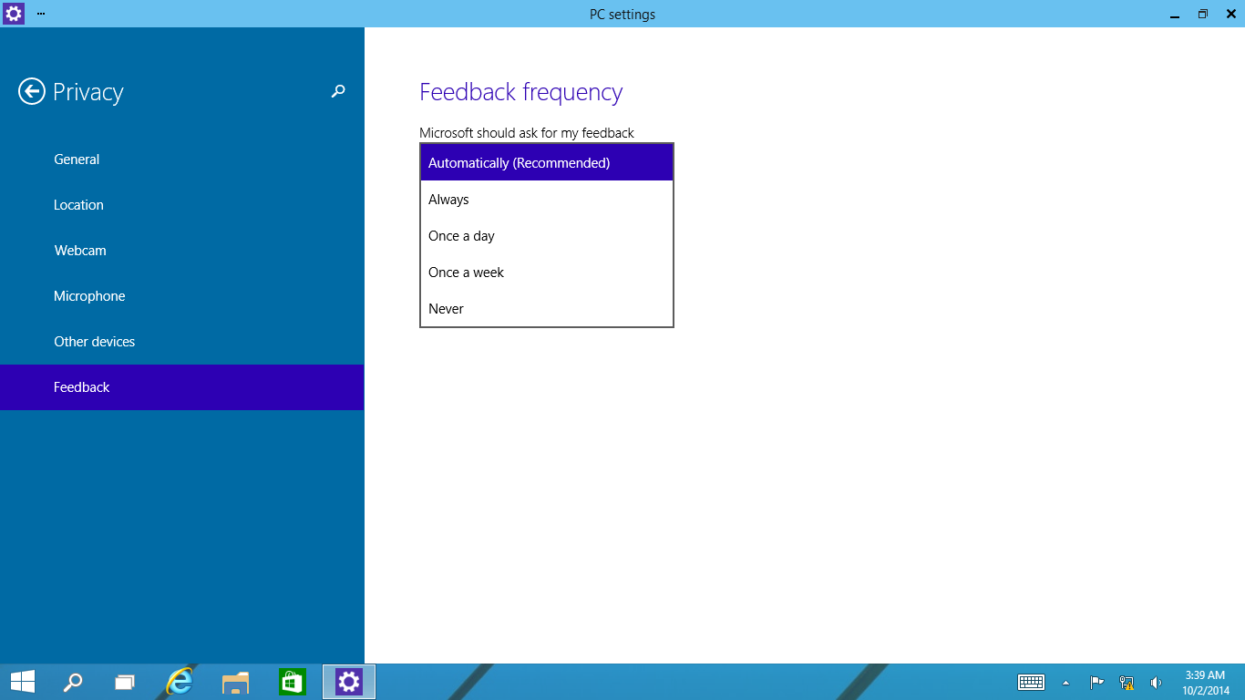Launch the Windows Store app
This screenshot has height=700, width=1245.
(x=292, y=681)
